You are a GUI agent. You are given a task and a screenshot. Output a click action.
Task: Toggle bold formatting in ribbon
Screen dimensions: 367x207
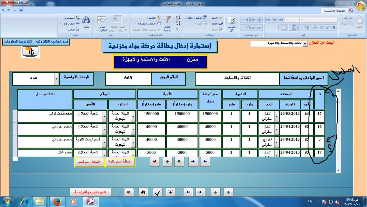(334, 27)
